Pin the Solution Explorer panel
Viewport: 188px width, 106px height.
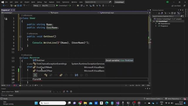(x=181, y=10)
